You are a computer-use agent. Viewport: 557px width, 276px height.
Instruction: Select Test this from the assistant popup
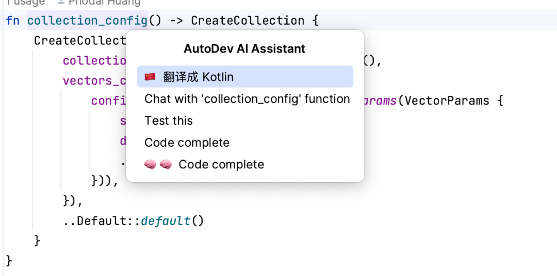pyautogui.click(x=168, y=120)
